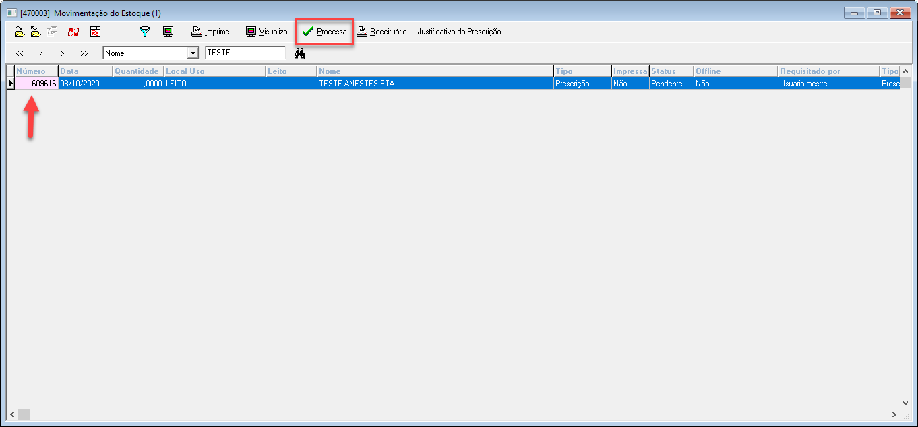This screenshot has height=427, width=918.
Task: Click the row indicator arrow for record 609616
Action: [x=10, y=84]
